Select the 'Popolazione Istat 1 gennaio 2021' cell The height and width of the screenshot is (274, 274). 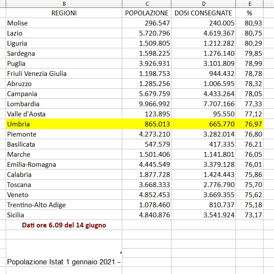(64, 262)
